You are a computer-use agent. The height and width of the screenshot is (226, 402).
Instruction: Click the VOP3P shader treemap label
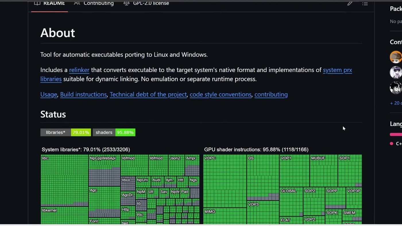[x=354, y=191]
